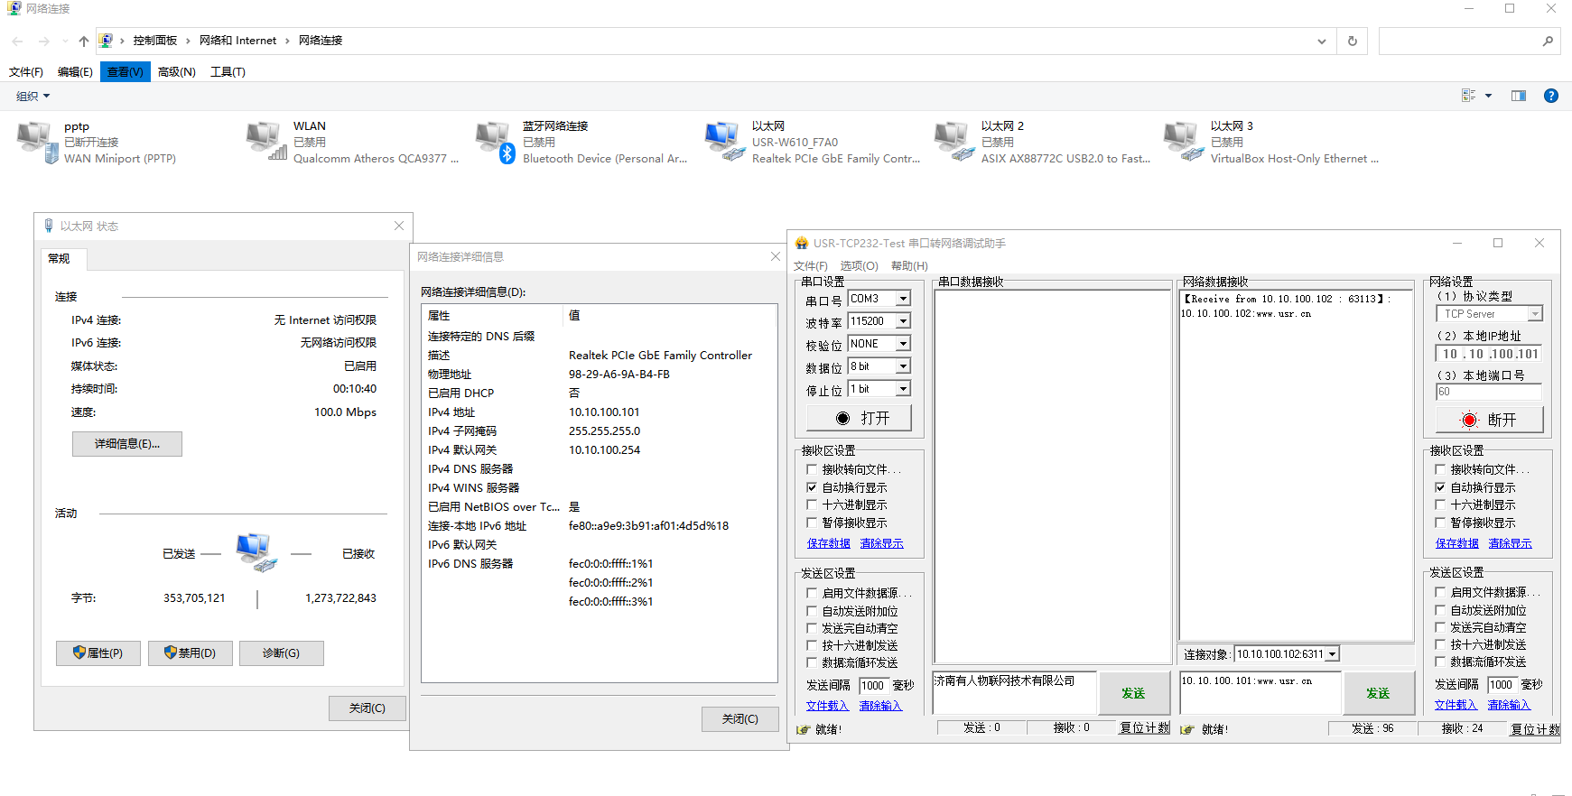Click the refresh icon beside address bar
Viewport: 1572px width, 796px height.
[x=1352, y=41]
